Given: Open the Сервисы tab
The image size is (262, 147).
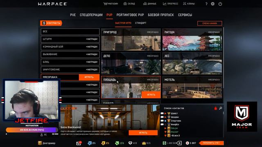Looking at the screenshot, I should click(x=185, y=15).
